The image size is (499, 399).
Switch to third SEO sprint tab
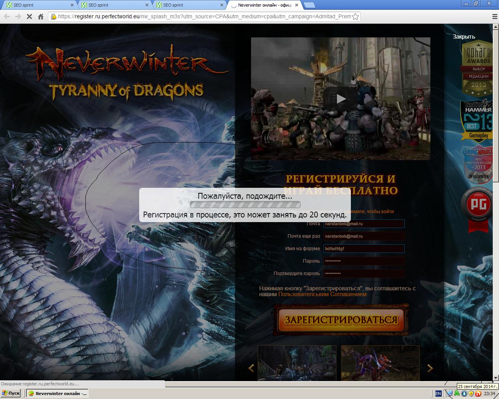(189, 5)
